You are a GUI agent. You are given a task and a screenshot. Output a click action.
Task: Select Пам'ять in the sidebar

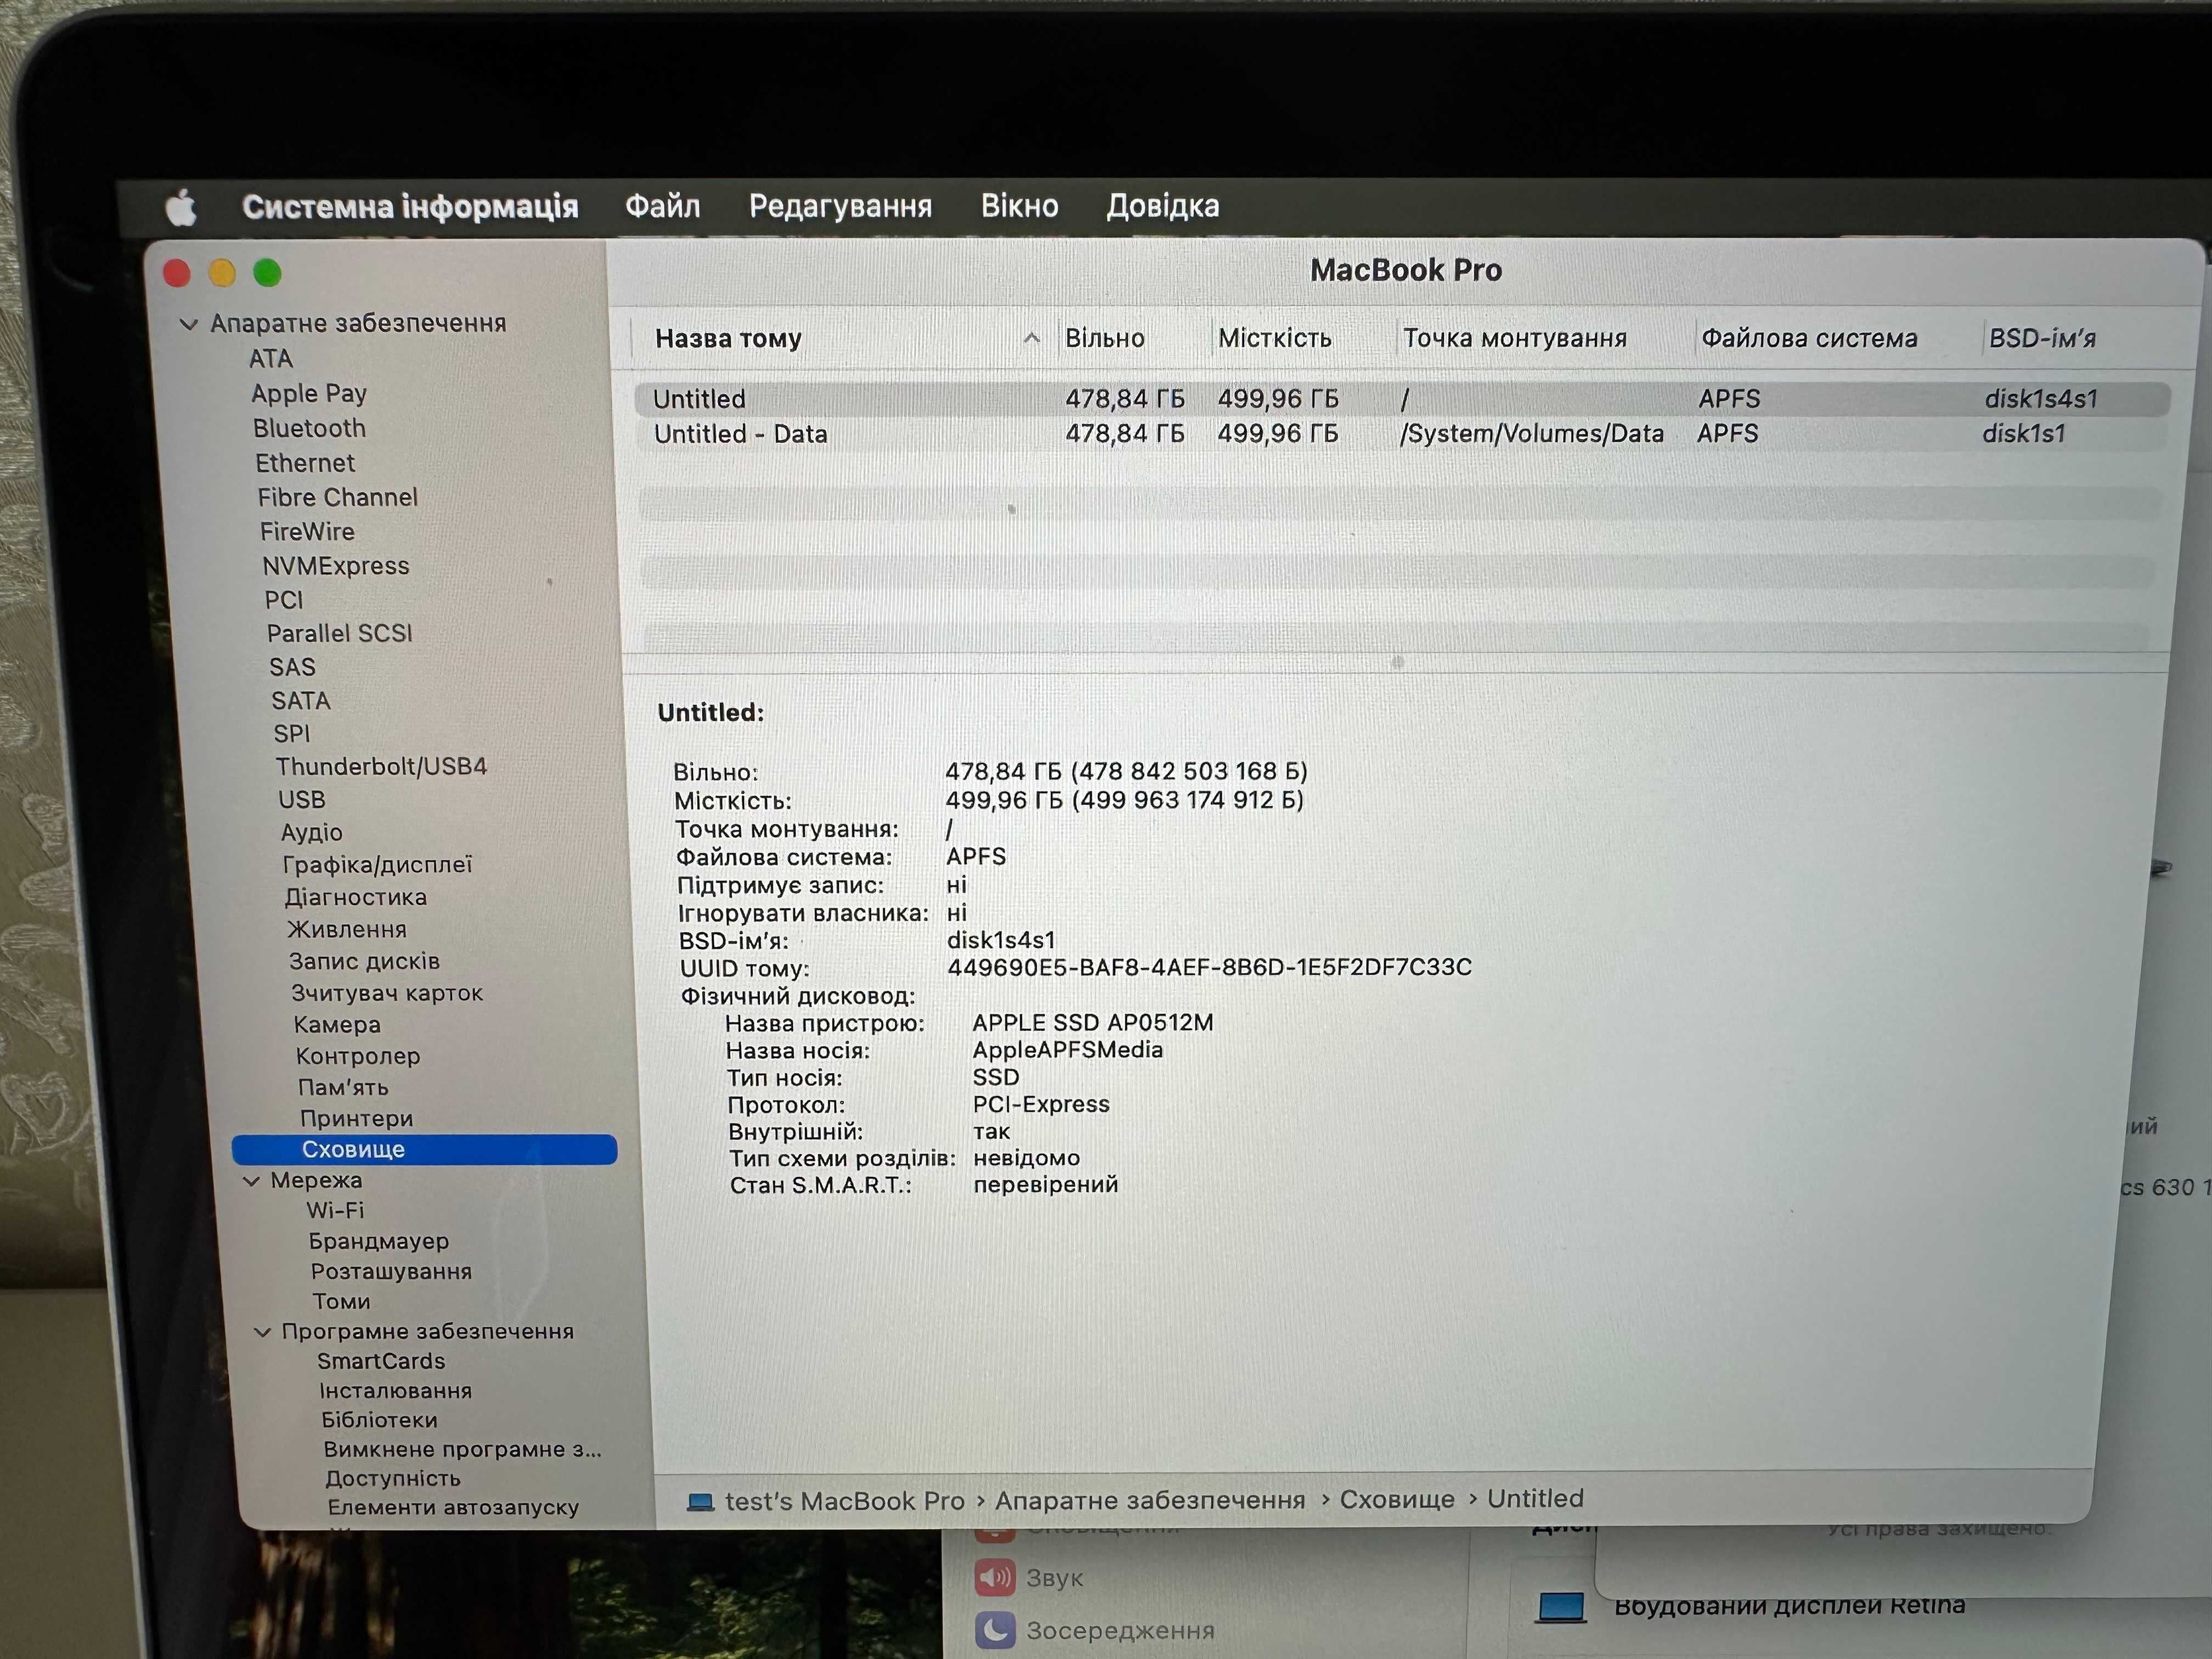(343, 1088)
